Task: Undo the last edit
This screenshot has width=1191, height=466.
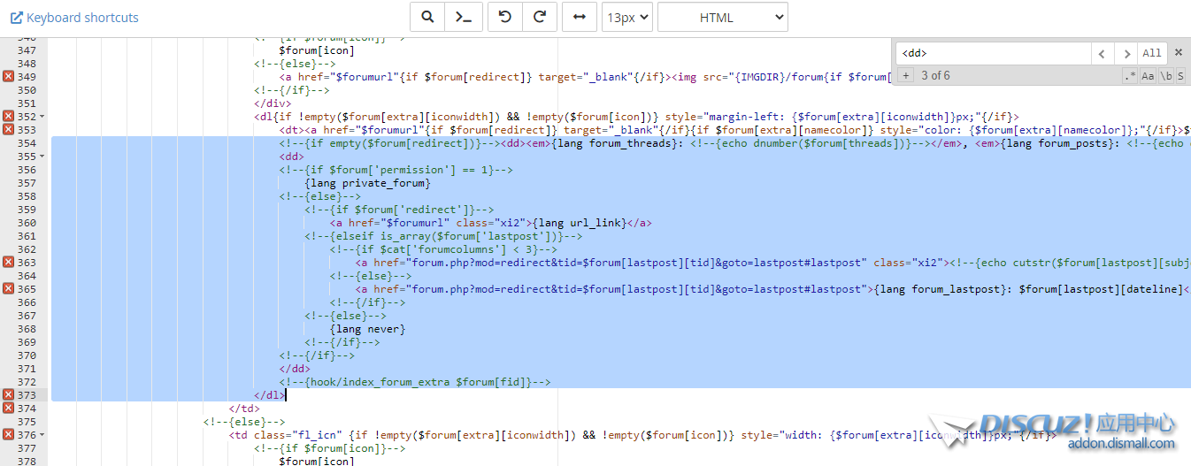Action: (x=505, y=17)
